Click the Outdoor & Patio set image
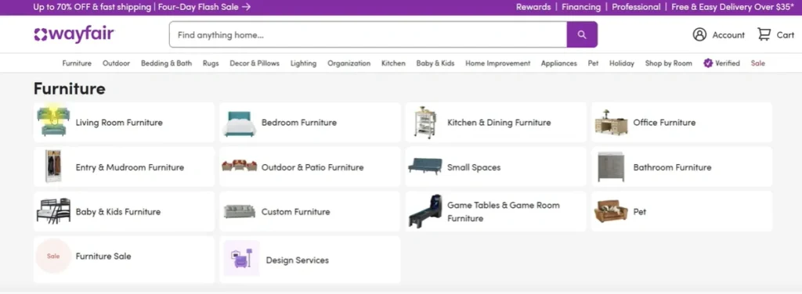 tap(240, 166)
